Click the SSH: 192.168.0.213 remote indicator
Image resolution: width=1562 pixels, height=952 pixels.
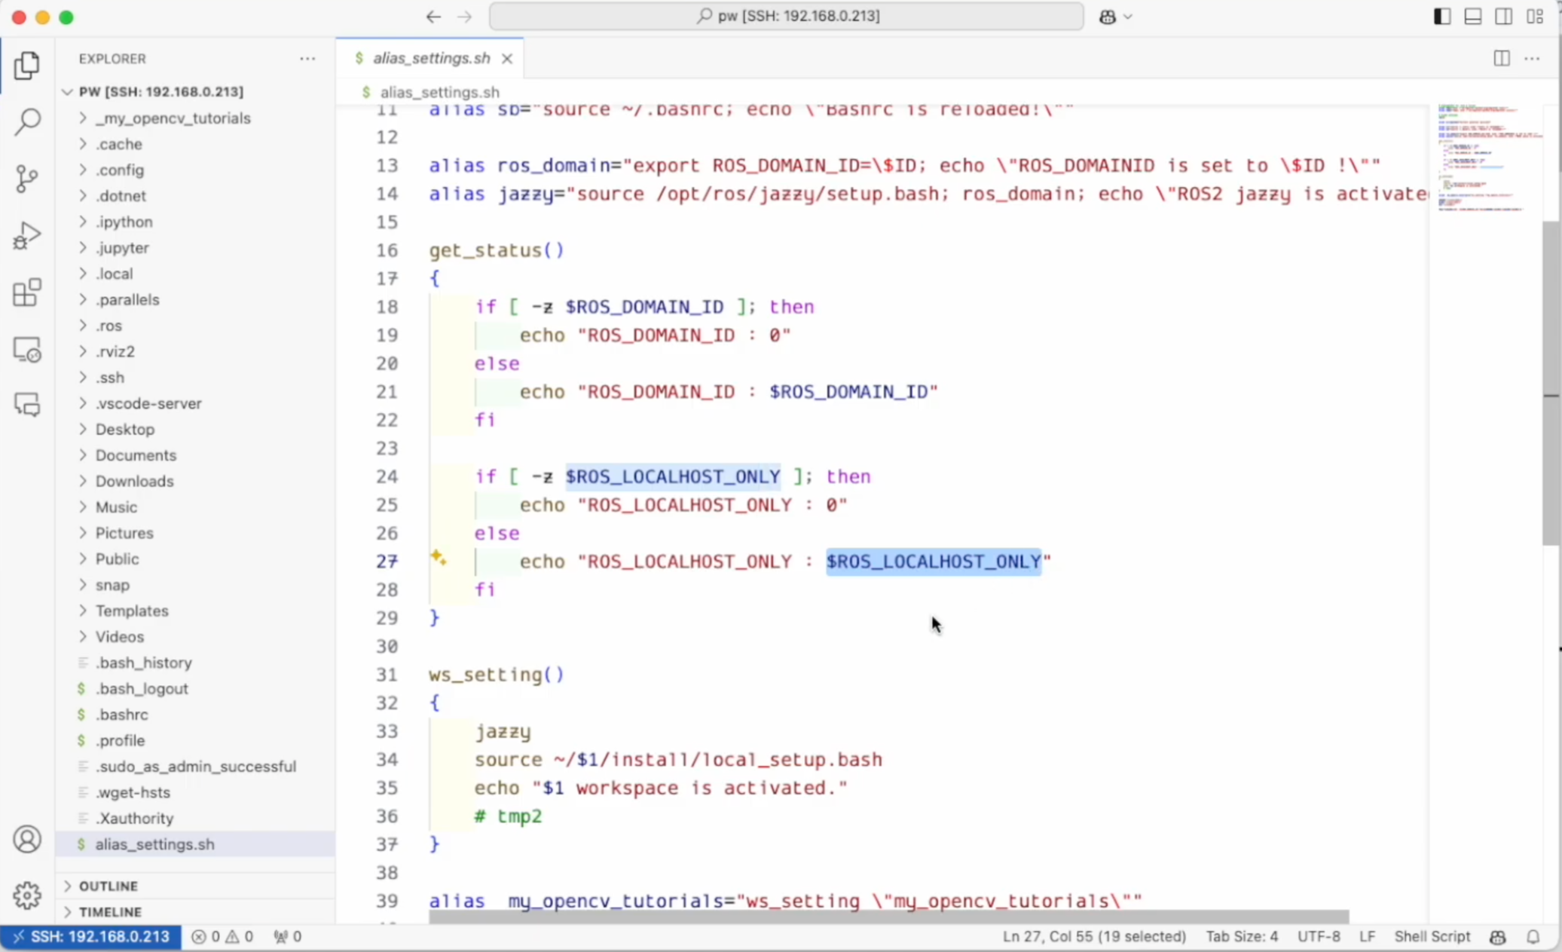[x=91, y=936]
